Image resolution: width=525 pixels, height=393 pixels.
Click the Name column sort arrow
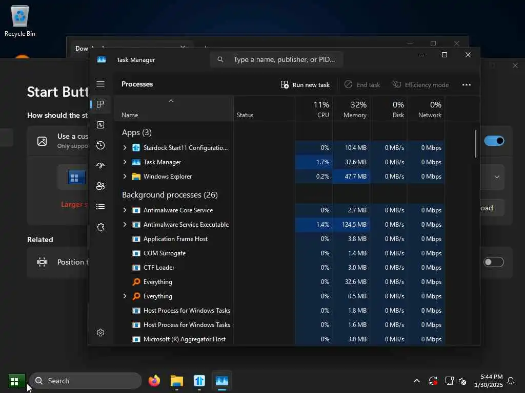[x=171, y=101]
